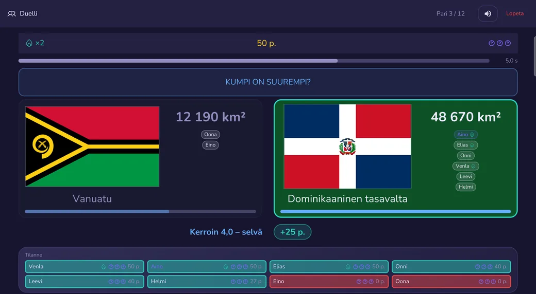Viewport: 536px width, 294px height.
Task: Select Oona's red scoreboard row
Action: (451, 282)
